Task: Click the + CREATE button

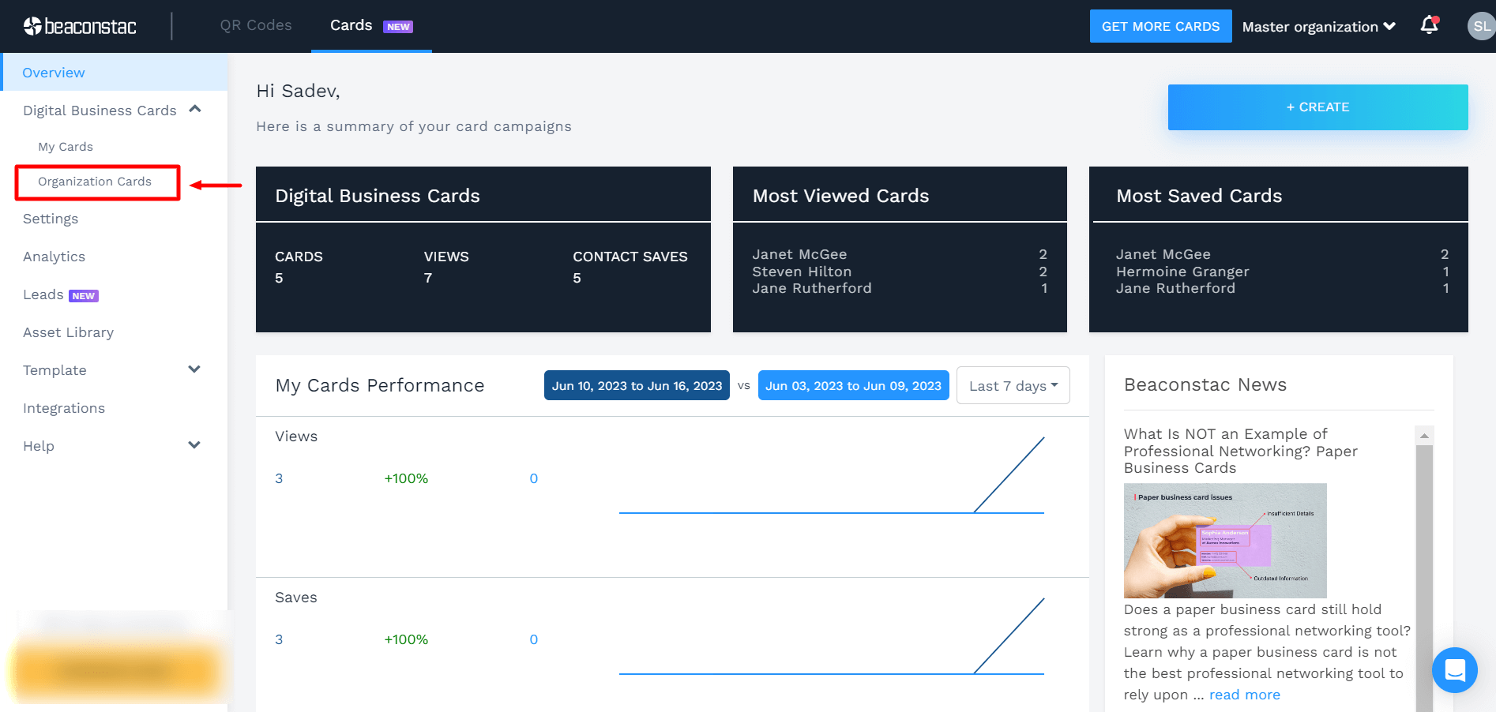Action: point(1317,107)
